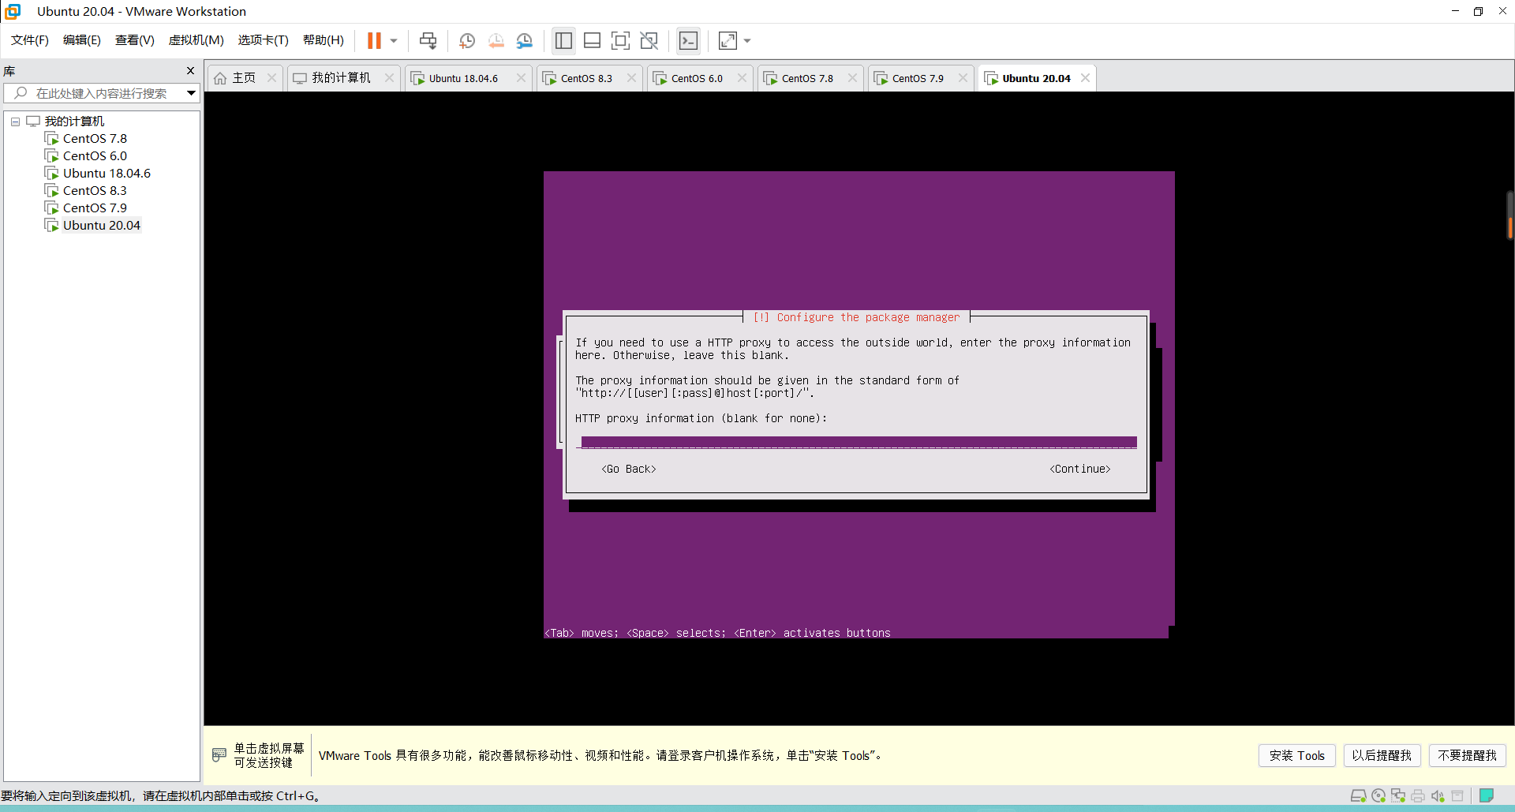
Task: Open the power options dropdown arrow next to pause
Action: pyautogui.click(x=394, y=40)
